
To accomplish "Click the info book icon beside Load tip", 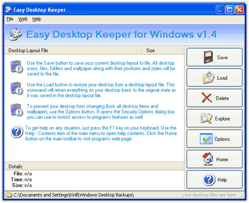I will (x=17, y=89).
